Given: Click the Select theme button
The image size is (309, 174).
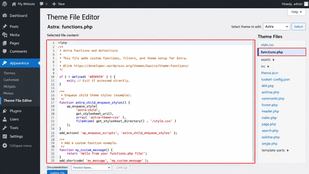Looking at the screenshot, I should pos(298,27).
